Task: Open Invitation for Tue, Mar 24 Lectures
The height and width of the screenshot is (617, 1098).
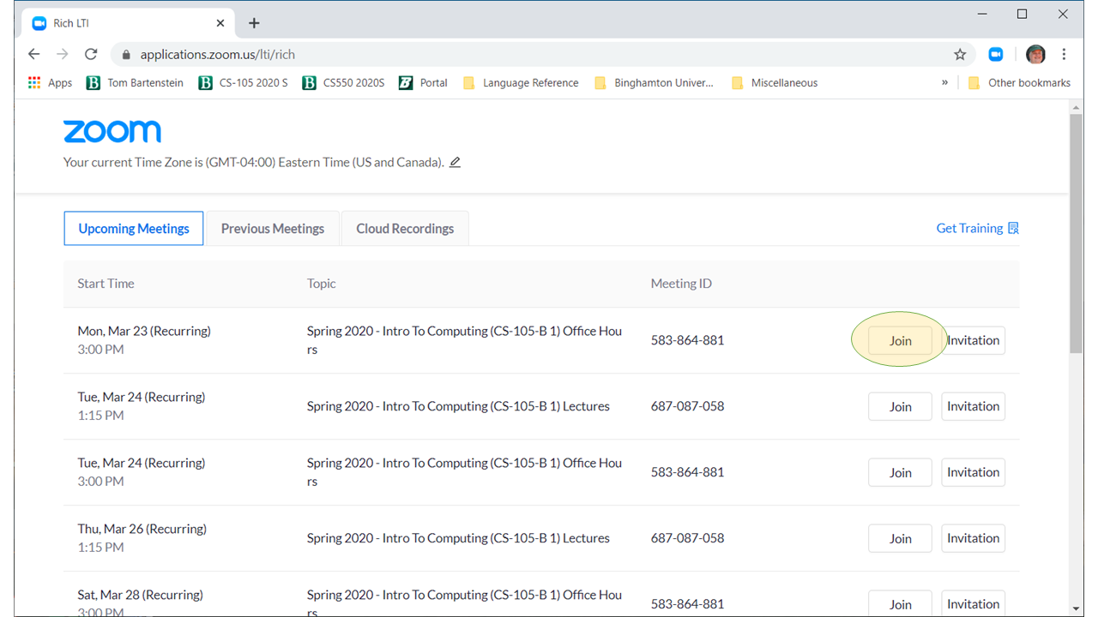Action: pyautogui.click(x=973, y=406)
